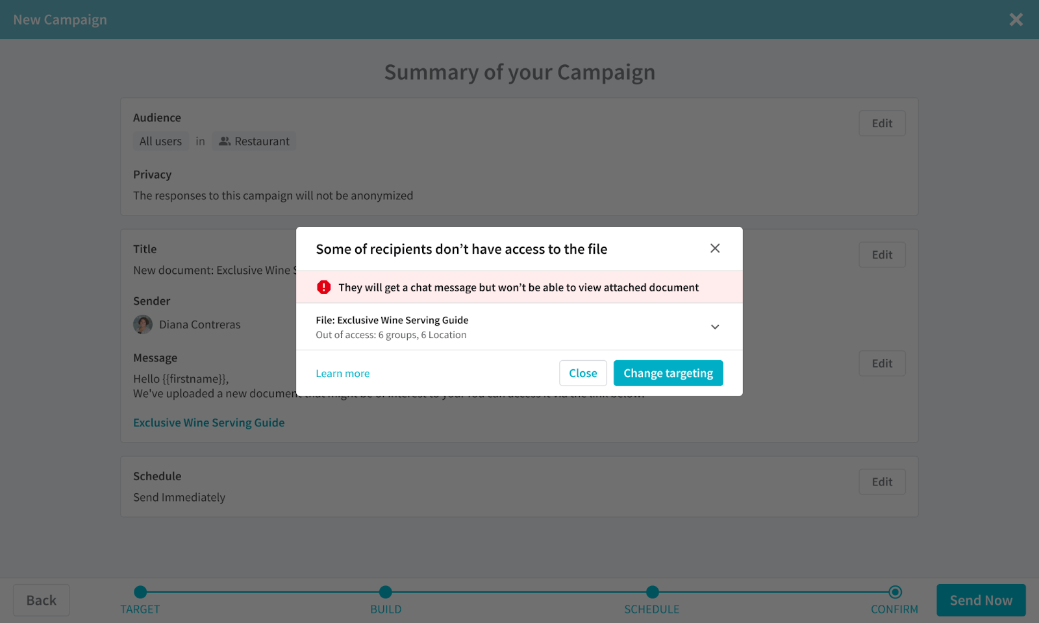
Task: Edit the Title and Sender section
Action: click(882, 255)
